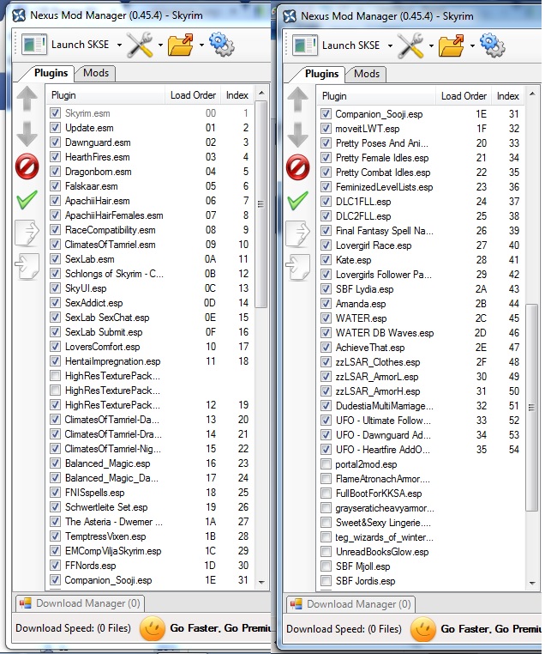Click Go Faster, Go Premium in left window
Screen dimensions: 545x654
coord(220,628)
